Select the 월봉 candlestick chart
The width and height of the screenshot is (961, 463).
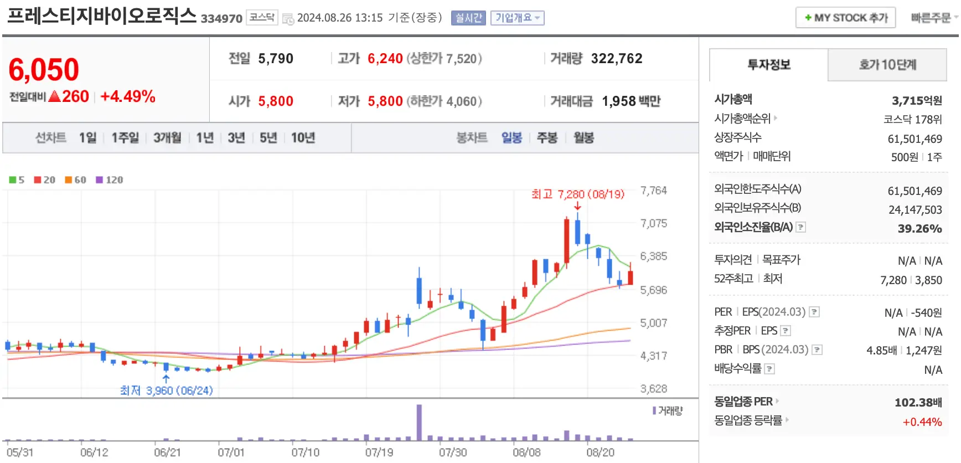pyautogui.click(x=583, y=137)
